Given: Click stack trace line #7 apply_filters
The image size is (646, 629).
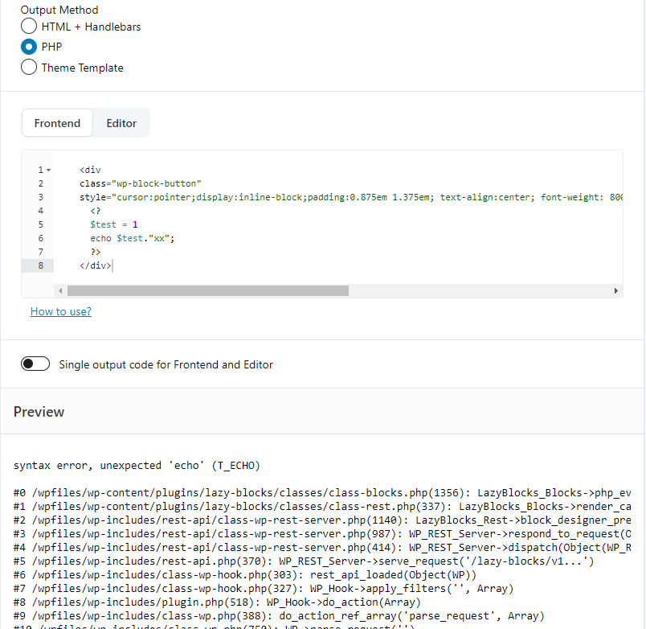Looking at the screenshot, I should (x=264, y=589).
